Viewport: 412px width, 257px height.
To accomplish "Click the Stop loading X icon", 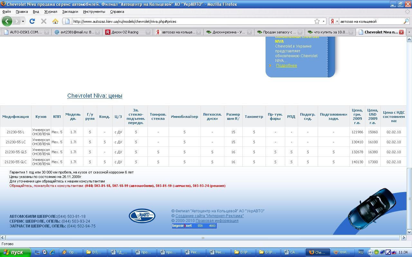I will tap(44, 21).
